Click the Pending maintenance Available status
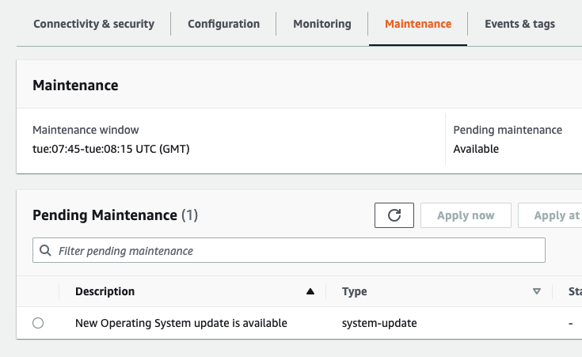Screen dimensions: 582x357 (476, 149)
